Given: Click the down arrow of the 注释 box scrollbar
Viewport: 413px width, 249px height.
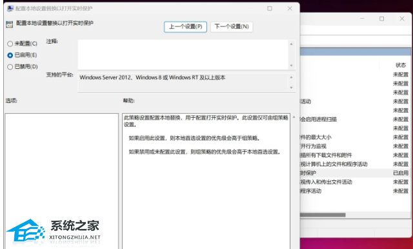Looking at the screenshot, I should pyautogui.click(x=291, y=66).
